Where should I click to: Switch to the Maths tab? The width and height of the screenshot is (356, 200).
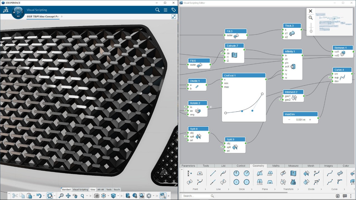(276, 166)
